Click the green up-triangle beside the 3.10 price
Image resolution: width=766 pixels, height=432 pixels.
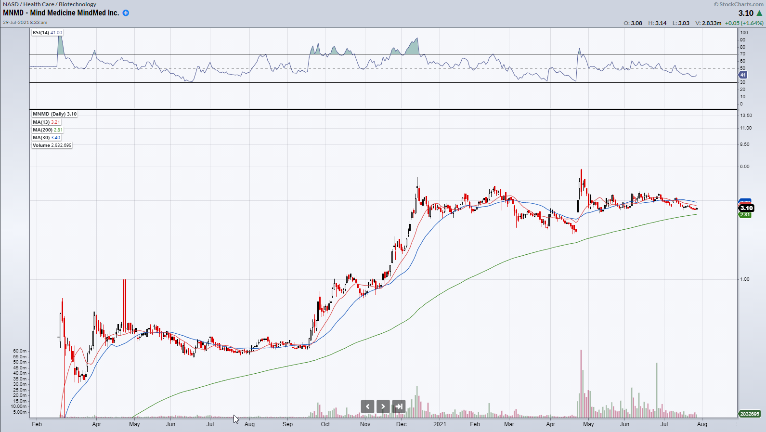click(x=759, y=13)
